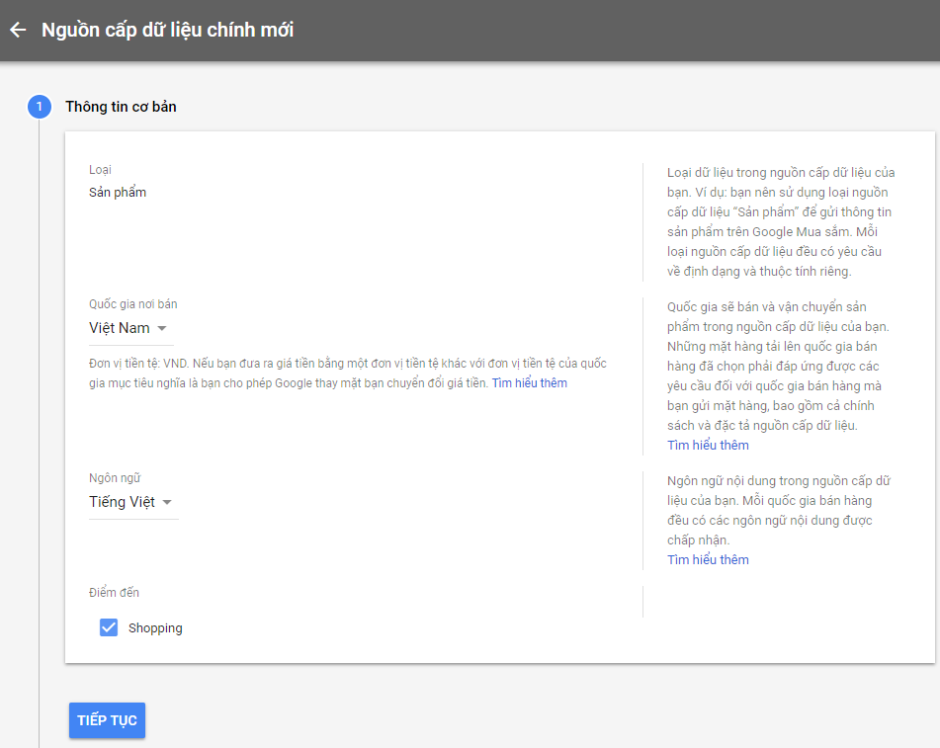Click the Shopping checkbox label text
The width and height of the screenshot is (940, 748).
pyautogui.click(x=155, y=628)
